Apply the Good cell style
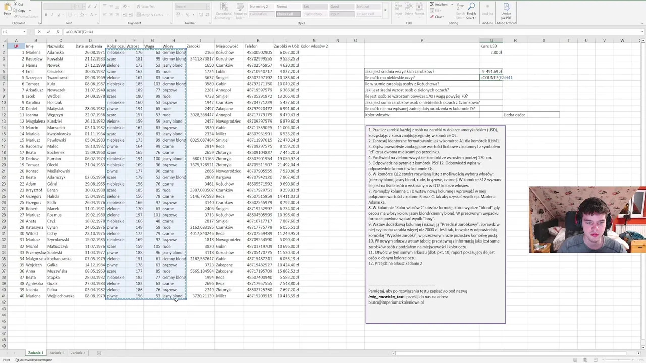Screen dimensions: 646x363 pyautogui.click(x=341, y=7)
